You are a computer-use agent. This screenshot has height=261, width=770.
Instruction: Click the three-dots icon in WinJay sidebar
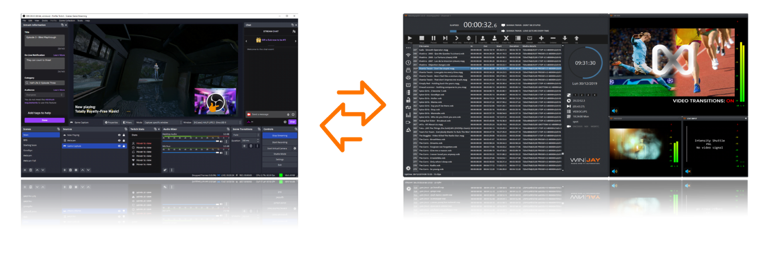[x=408, y=48]
